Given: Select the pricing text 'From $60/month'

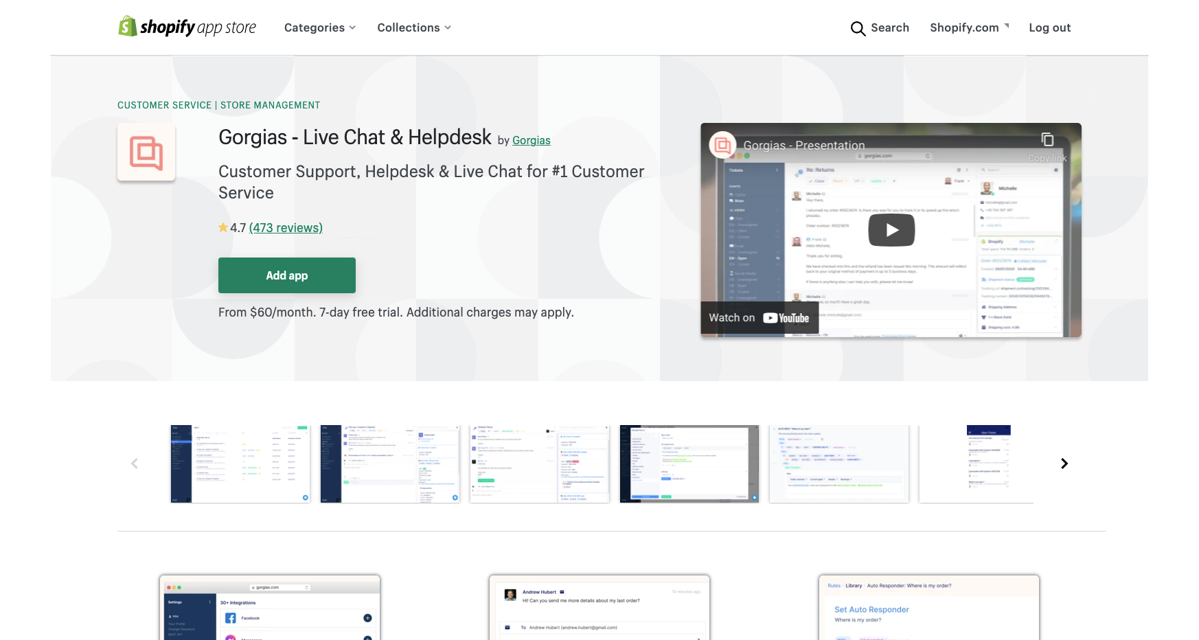Looking at the screenshot, I should pyautogui.click(x=266, y=312).
